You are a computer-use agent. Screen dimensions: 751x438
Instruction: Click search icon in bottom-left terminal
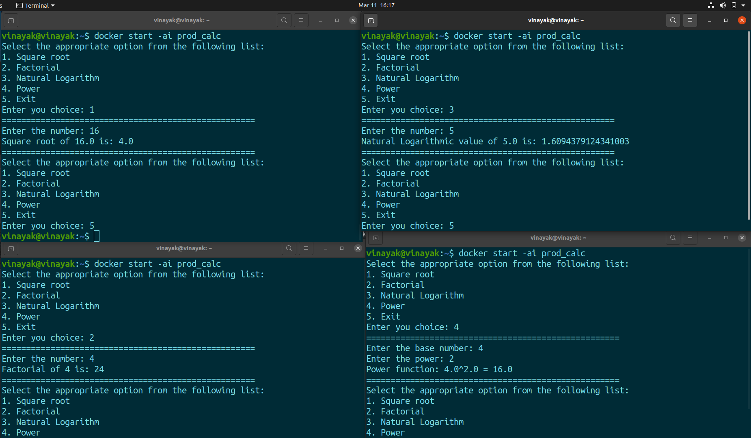[289, 248]
